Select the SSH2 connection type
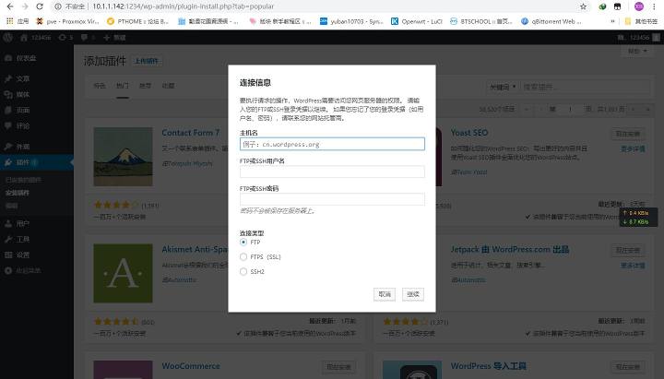The image size is (664, 379). coord(243,271)
